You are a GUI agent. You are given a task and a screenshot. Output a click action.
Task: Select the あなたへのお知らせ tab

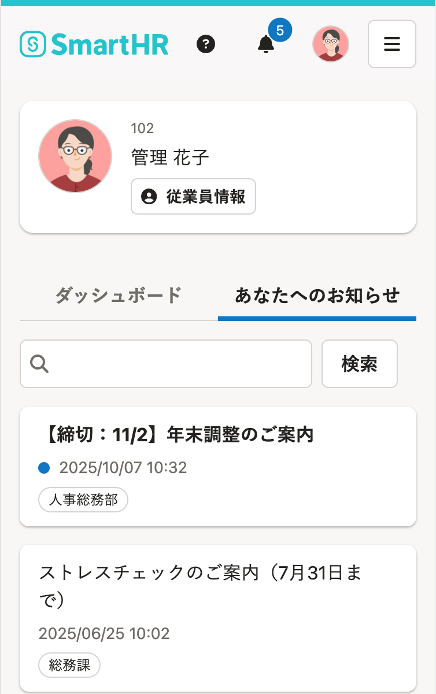click(x=317, y=296)
